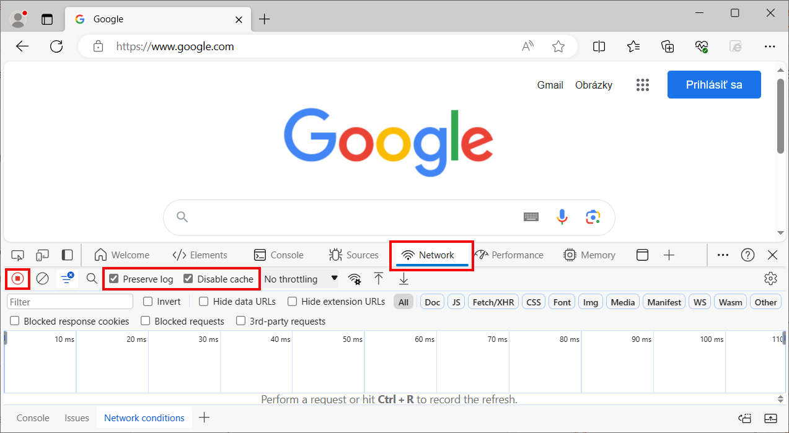Screen dimensions: 789x433
Task: Open the No throttling dropdown
Action: [x=301, y=279]
